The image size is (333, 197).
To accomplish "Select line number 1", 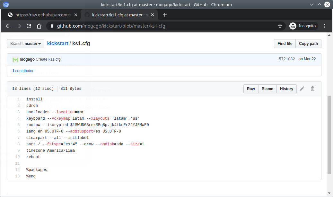I will tap(19, 99).
